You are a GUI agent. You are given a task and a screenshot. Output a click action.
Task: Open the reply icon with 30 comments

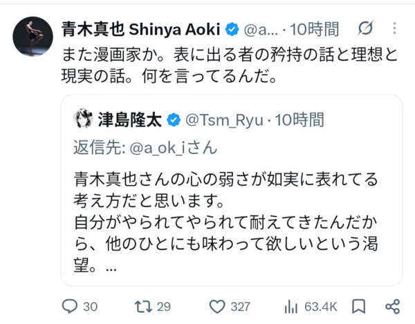click(x=70, y=307)
